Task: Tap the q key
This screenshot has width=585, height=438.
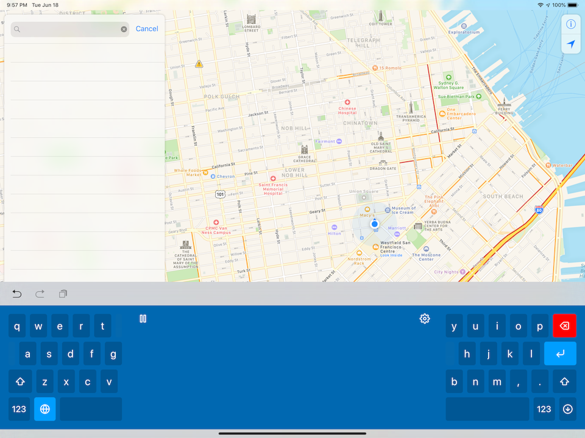Action: tap(17, 326)
